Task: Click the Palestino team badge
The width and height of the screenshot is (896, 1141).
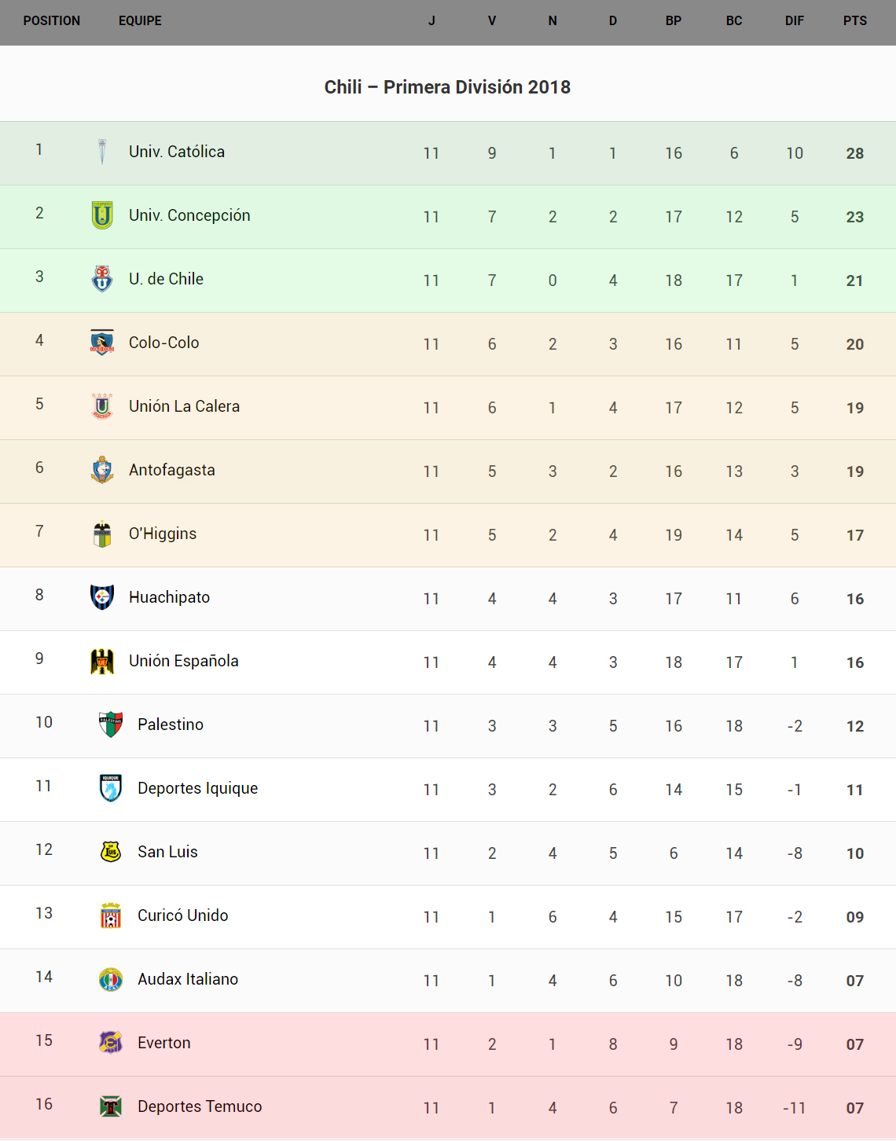Action: click(x=111, y=725)
